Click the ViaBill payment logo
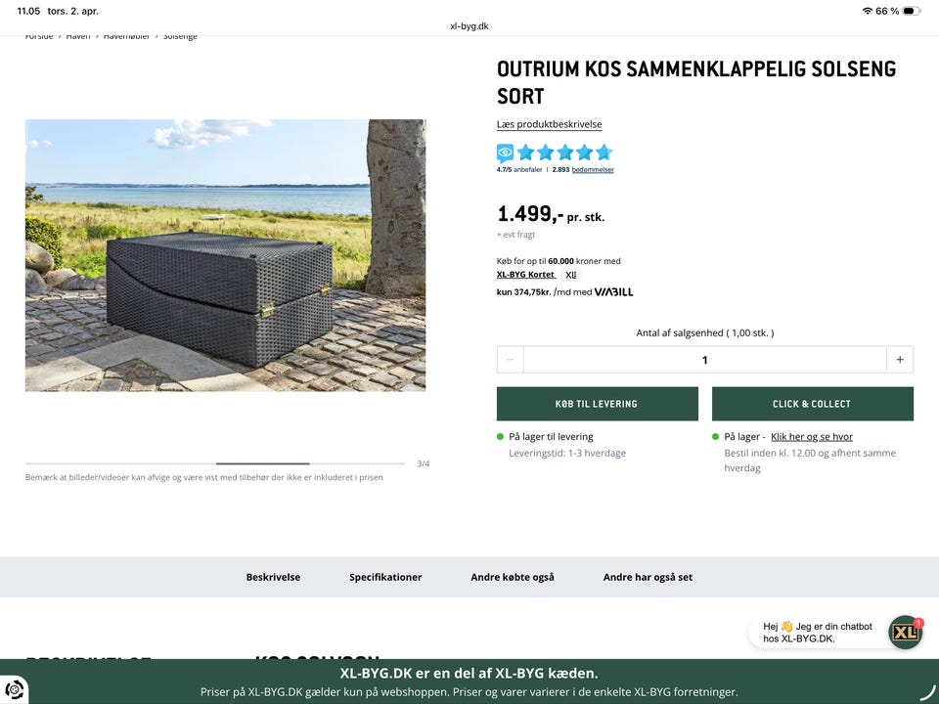The height and width of the screenshot is (704, 939). [x=615, y=291]
